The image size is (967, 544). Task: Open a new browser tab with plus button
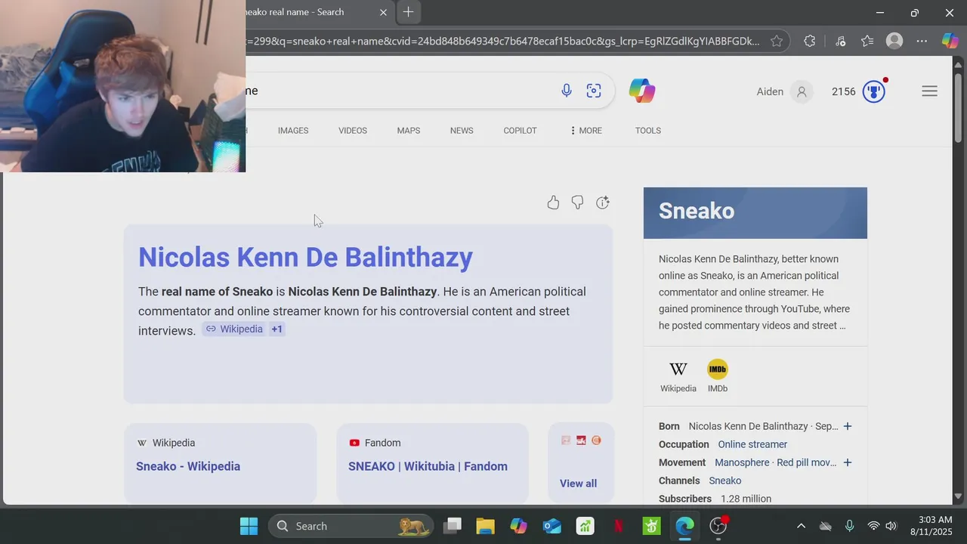(x=408, y=12)
